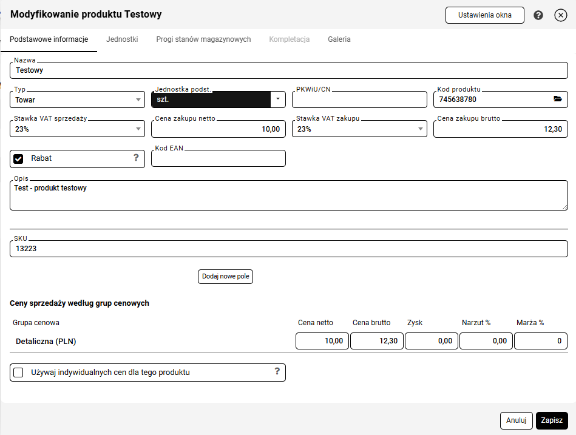The height and width of the screenshot is (435, 576).
Task: Open Ustawienia okna settings
Action: tap(484, 15)
